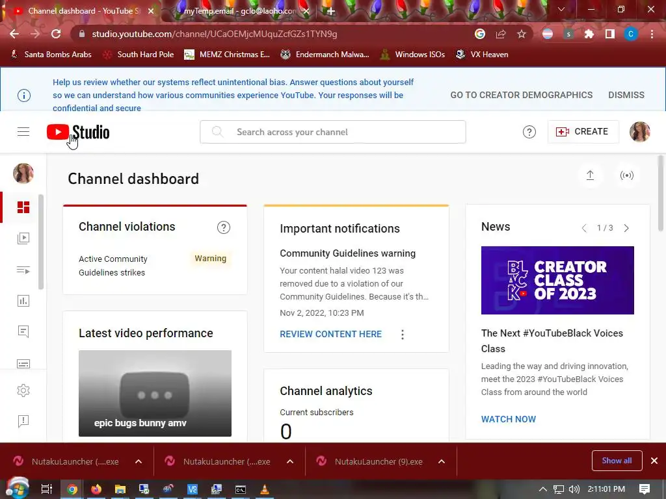This screenshot has height=499, width=666.
Task: Open the Playlists sidebar icon
Action: click(23, 270)
